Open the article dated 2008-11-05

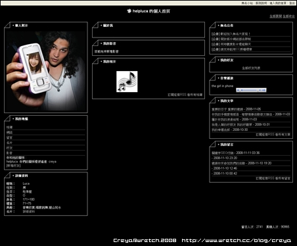coord(236,109)
